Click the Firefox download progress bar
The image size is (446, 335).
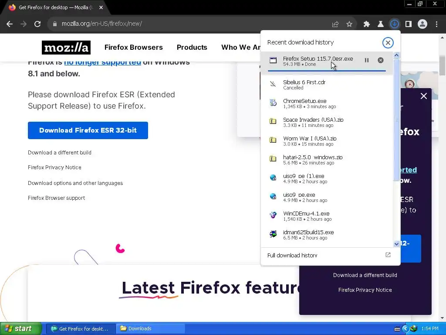click(x=327, y=71)
